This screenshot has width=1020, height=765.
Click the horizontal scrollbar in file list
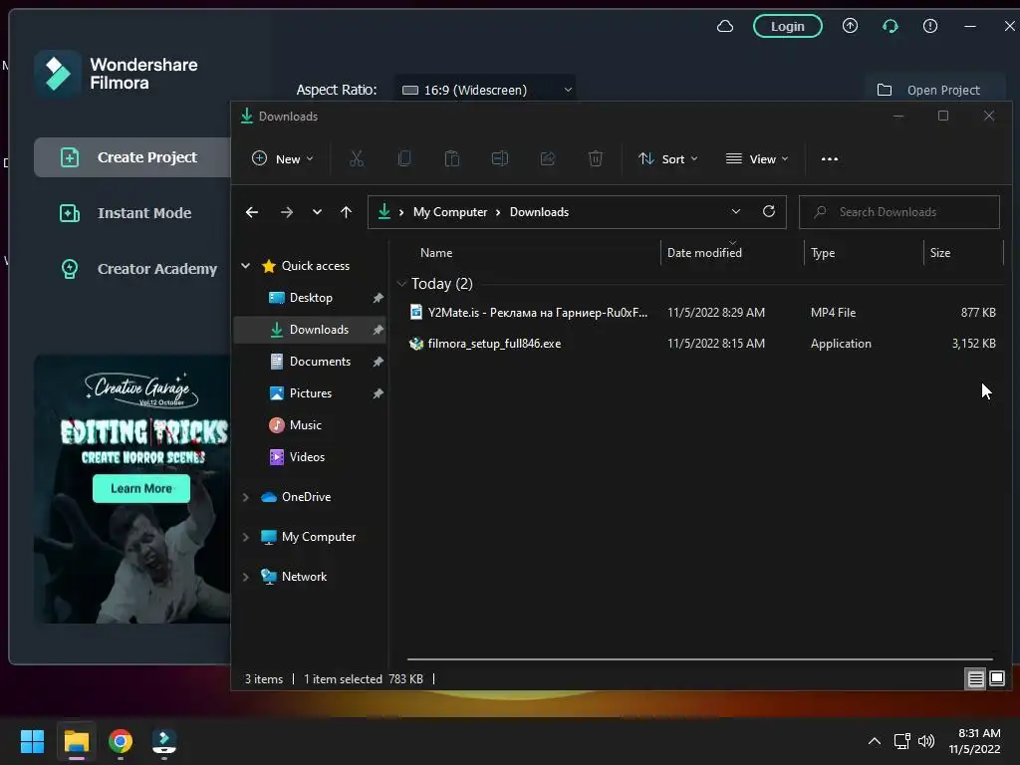(700, 659)
